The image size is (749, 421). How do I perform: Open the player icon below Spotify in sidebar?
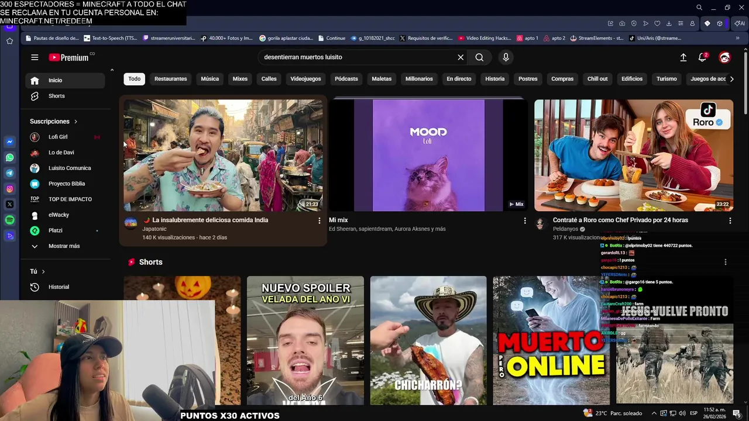coord(10,236)
